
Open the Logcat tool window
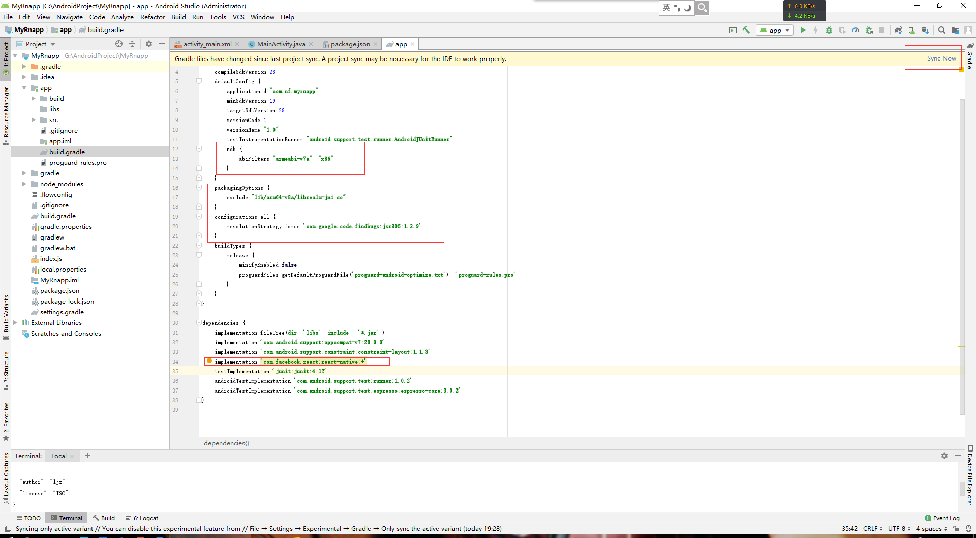(142, 518)
